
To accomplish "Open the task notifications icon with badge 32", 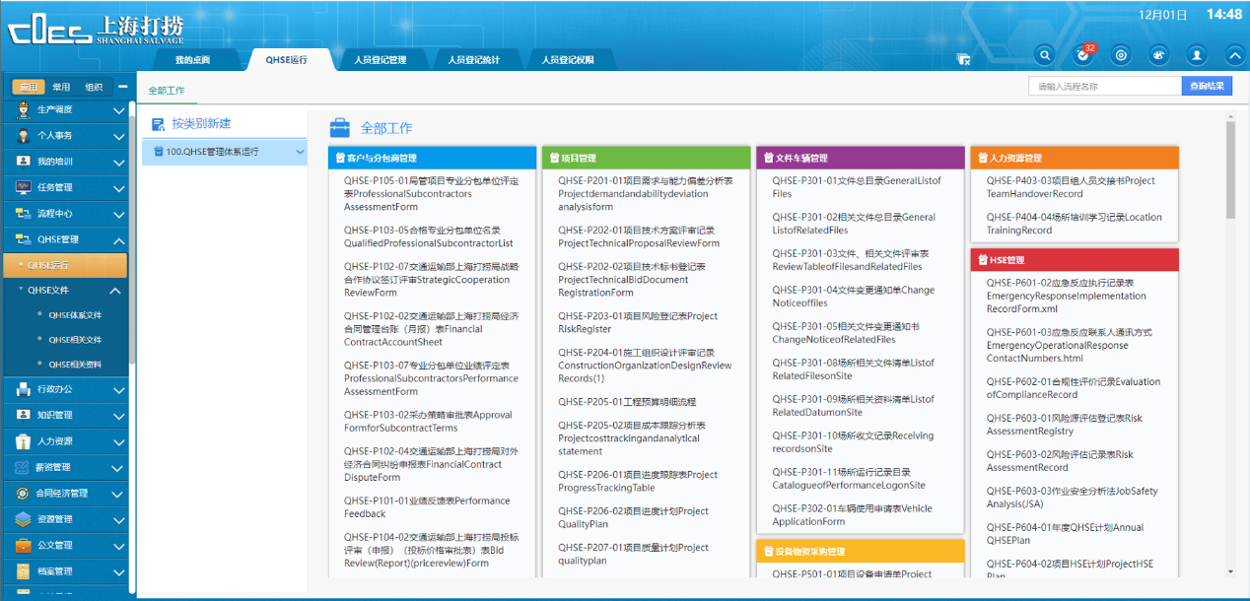I will [1083, 56].
